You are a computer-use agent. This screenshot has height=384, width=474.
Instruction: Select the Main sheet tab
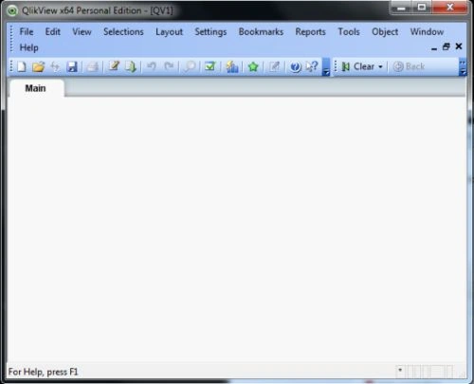pos(36,88)
